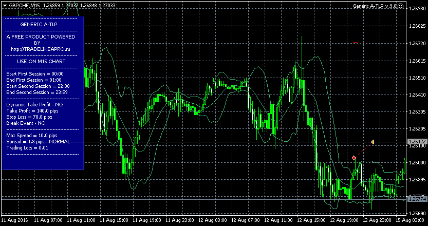Click the smiley face expert advisor icon
Screen dimensions: 428x226
pos(400,6)
